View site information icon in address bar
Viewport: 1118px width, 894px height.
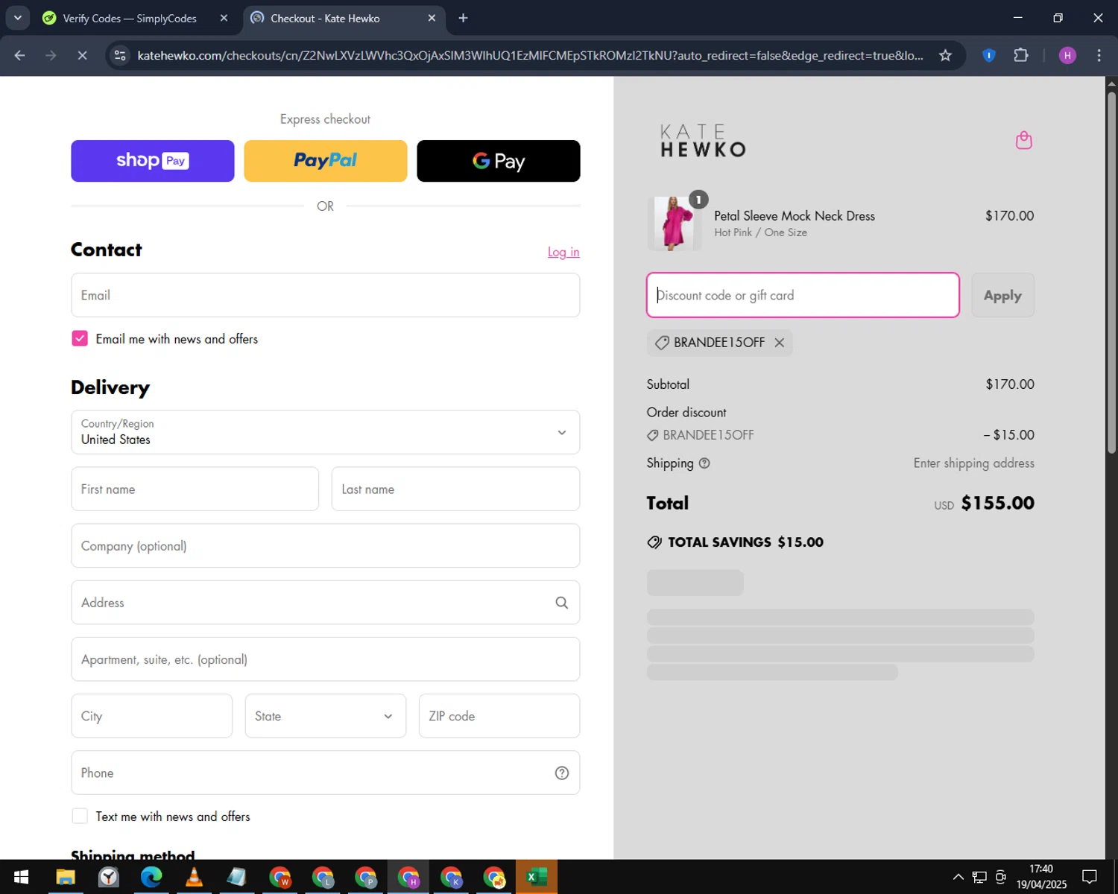(120, 55)
